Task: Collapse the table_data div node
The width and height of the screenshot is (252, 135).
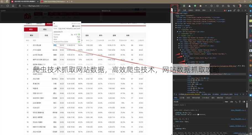Action: tap(179, 48)
